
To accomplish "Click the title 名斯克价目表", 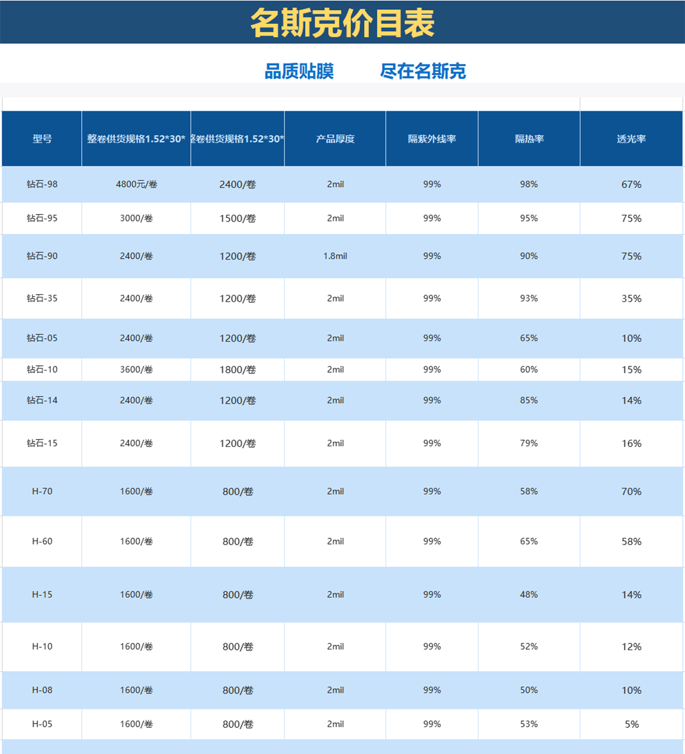I will pos(342,23).
